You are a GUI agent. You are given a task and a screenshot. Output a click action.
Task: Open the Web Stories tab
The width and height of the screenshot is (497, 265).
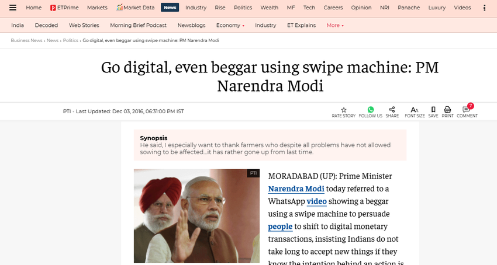pos(84,25)
